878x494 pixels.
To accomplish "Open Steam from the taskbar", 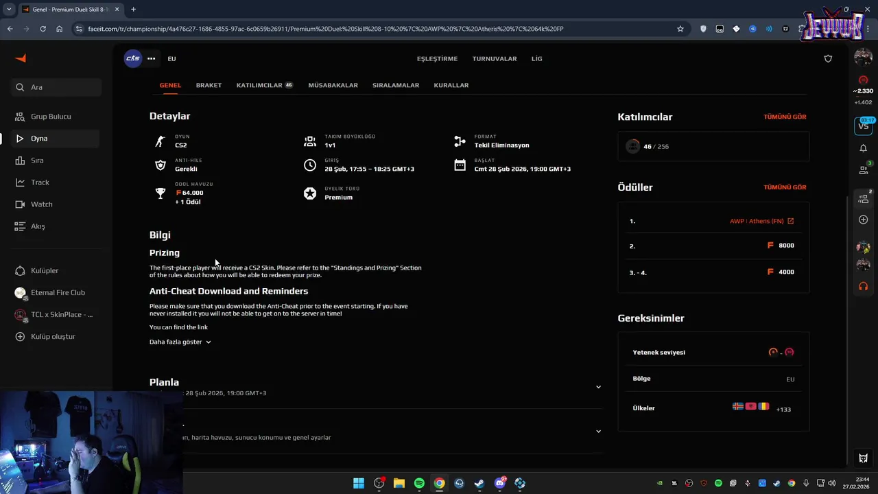I will (x=479, y=483).
